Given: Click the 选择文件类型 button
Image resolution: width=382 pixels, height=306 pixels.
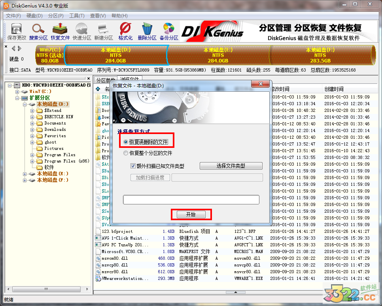Looking at the screenshot, I should 231,166.
